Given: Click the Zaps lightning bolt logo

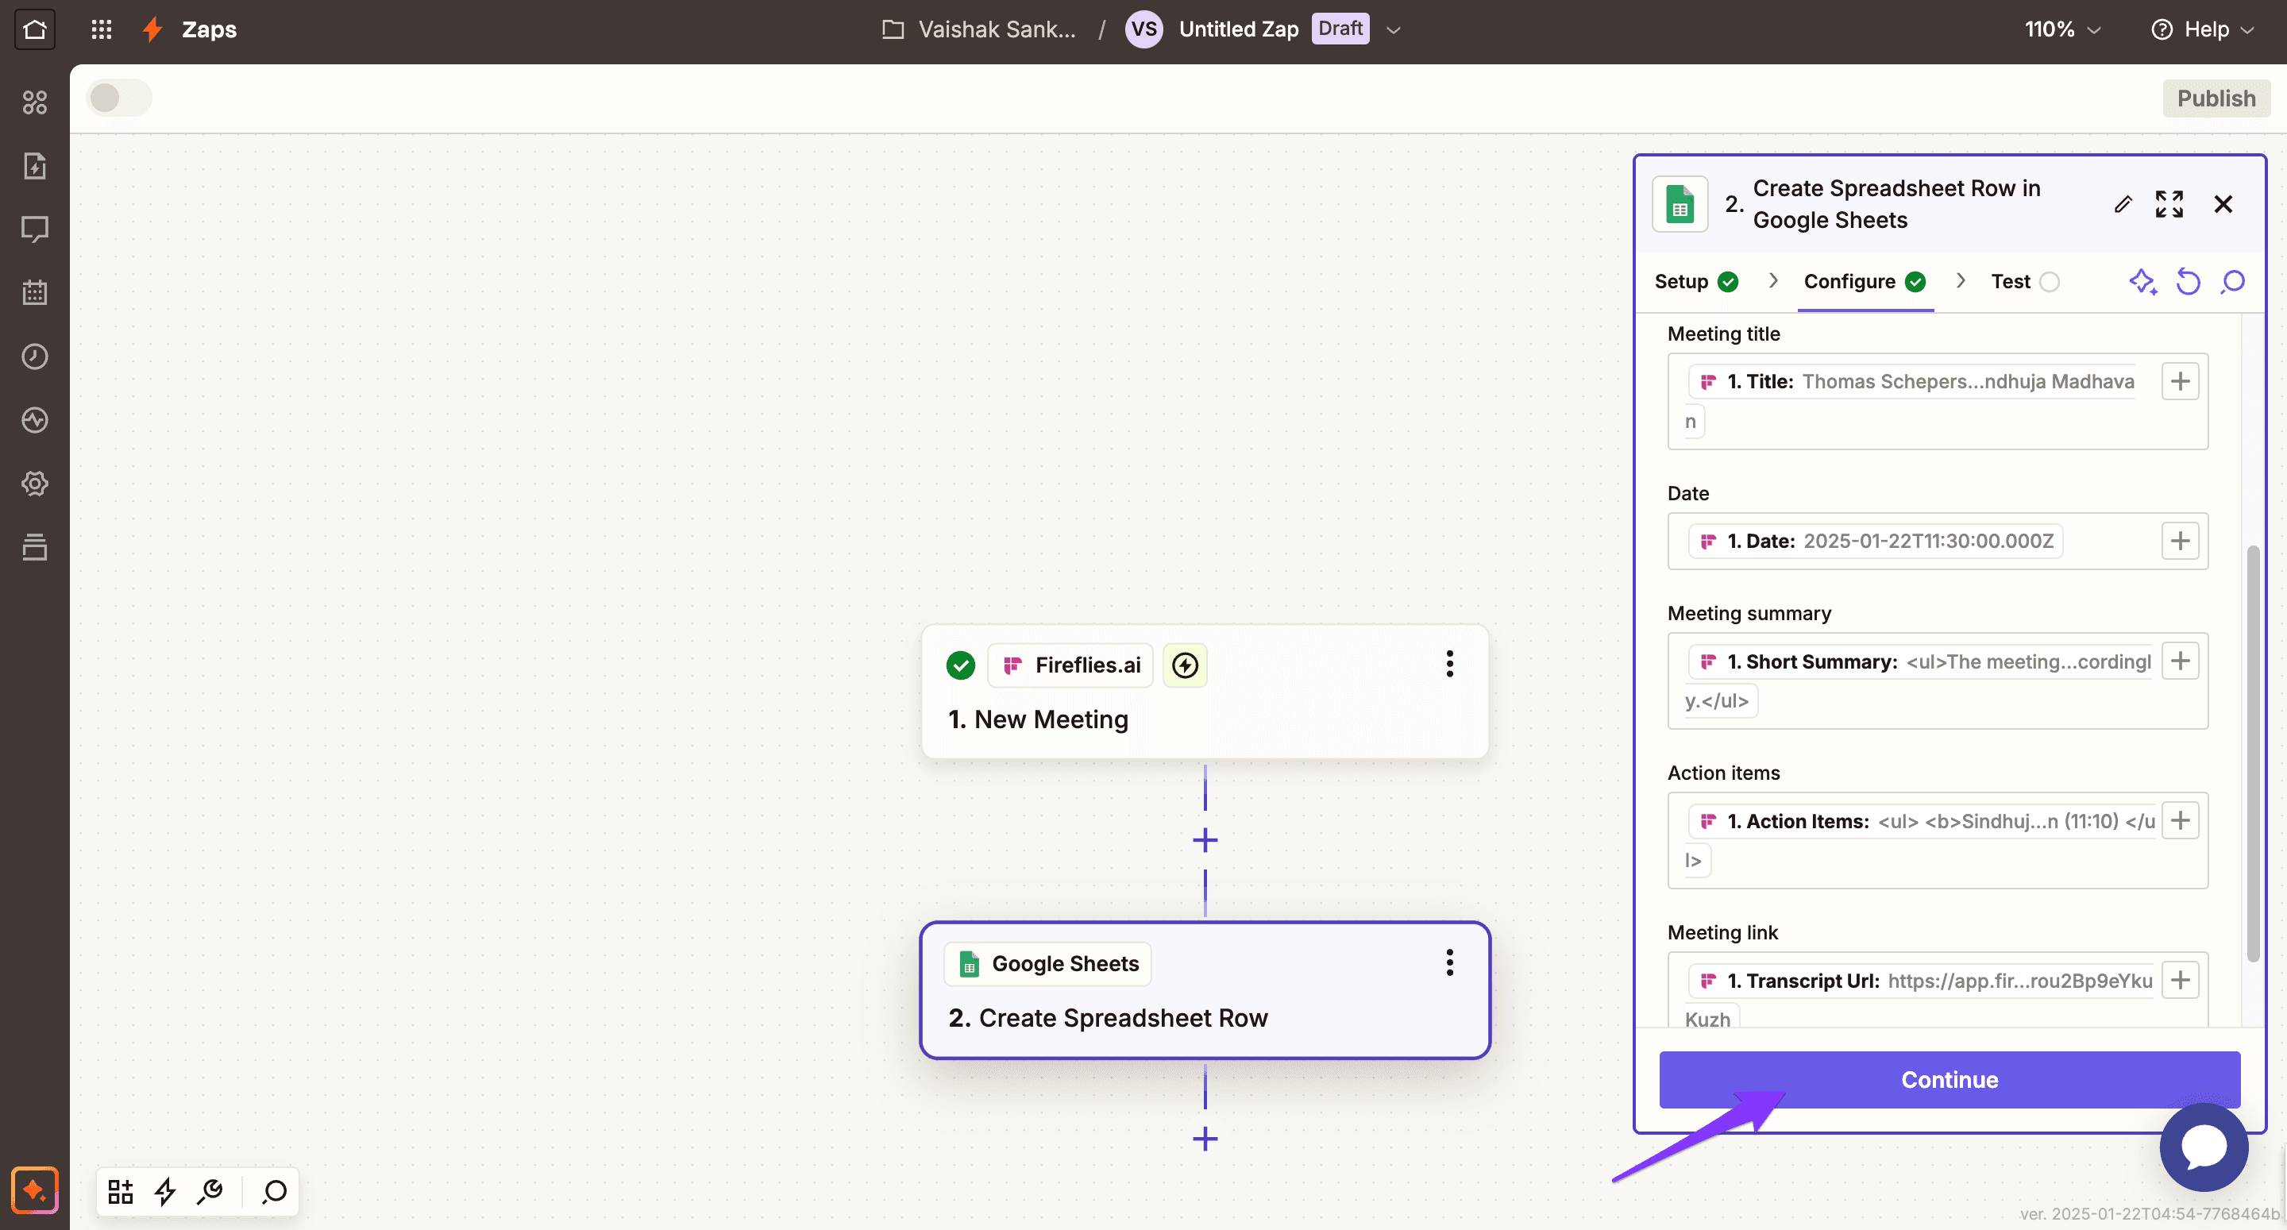Looking at the screenshot, I should click(x=152, y=29).
